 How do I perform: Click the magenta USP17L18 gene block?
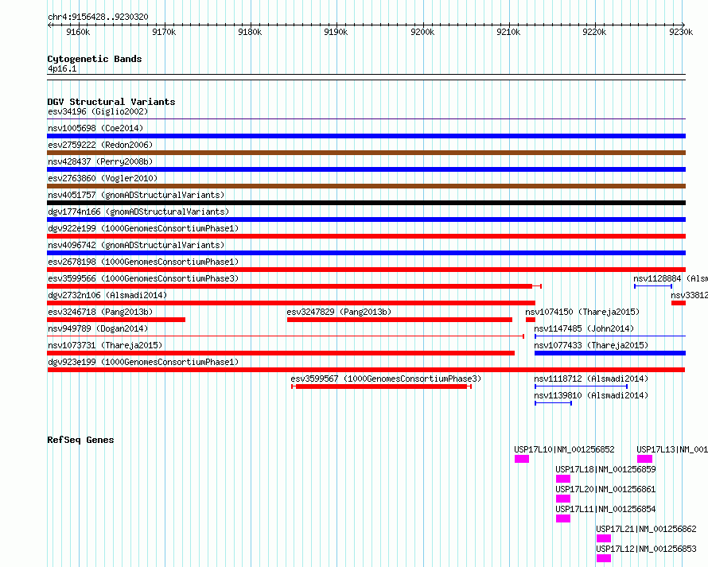tap(563, 479)
